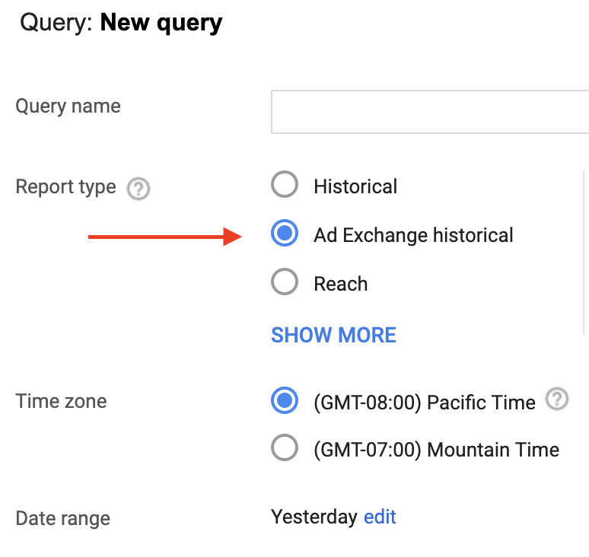Screen dimensions: 589x557
Task: Expand report types with SHOW MORE
Action: (333, 335)
